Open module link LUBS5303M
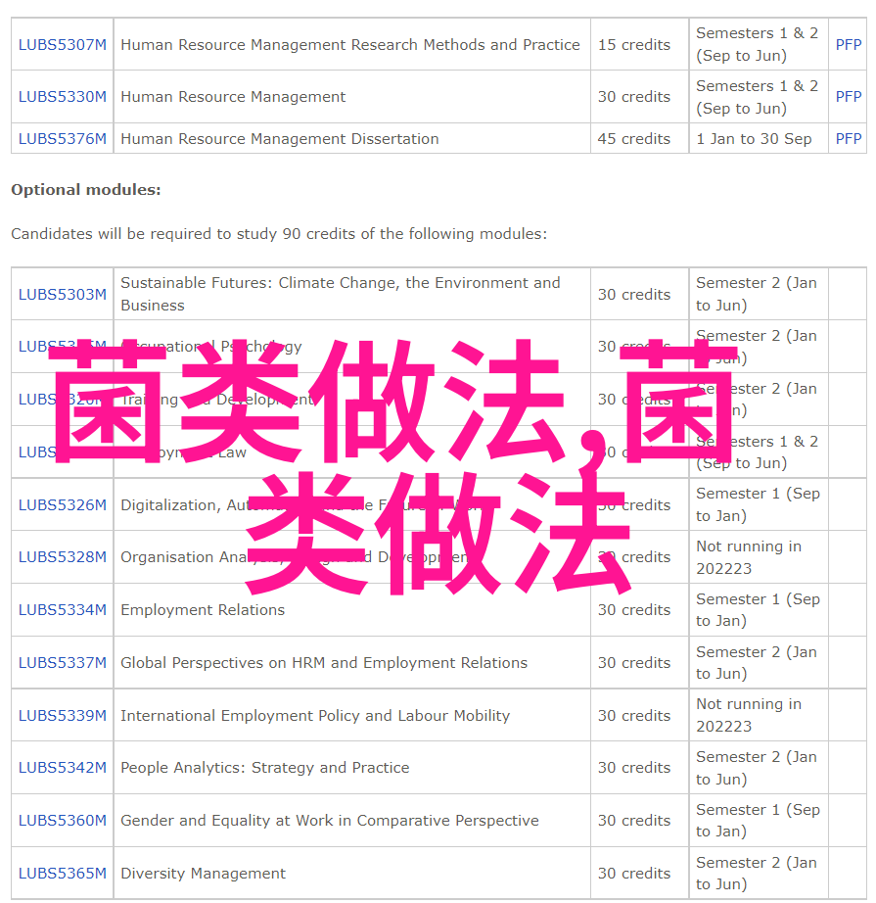The image size is (876, 903). click(x=63, y=294)
